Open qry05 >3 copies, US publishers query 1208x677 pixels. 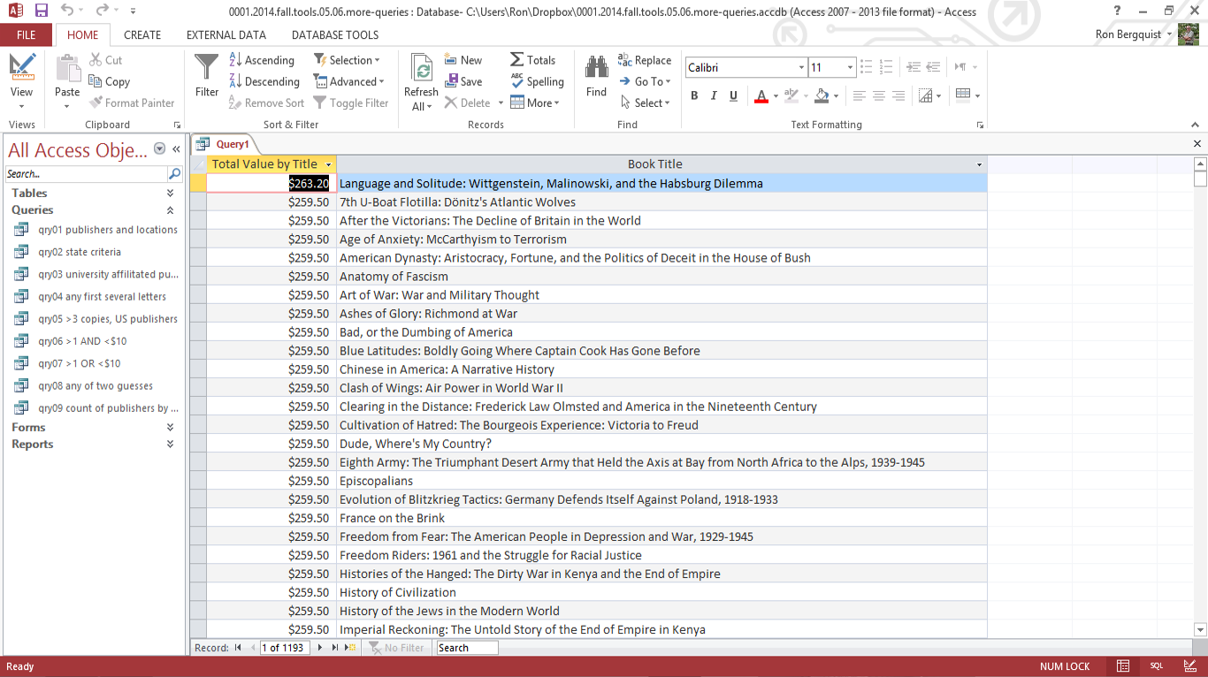(107, 319)
